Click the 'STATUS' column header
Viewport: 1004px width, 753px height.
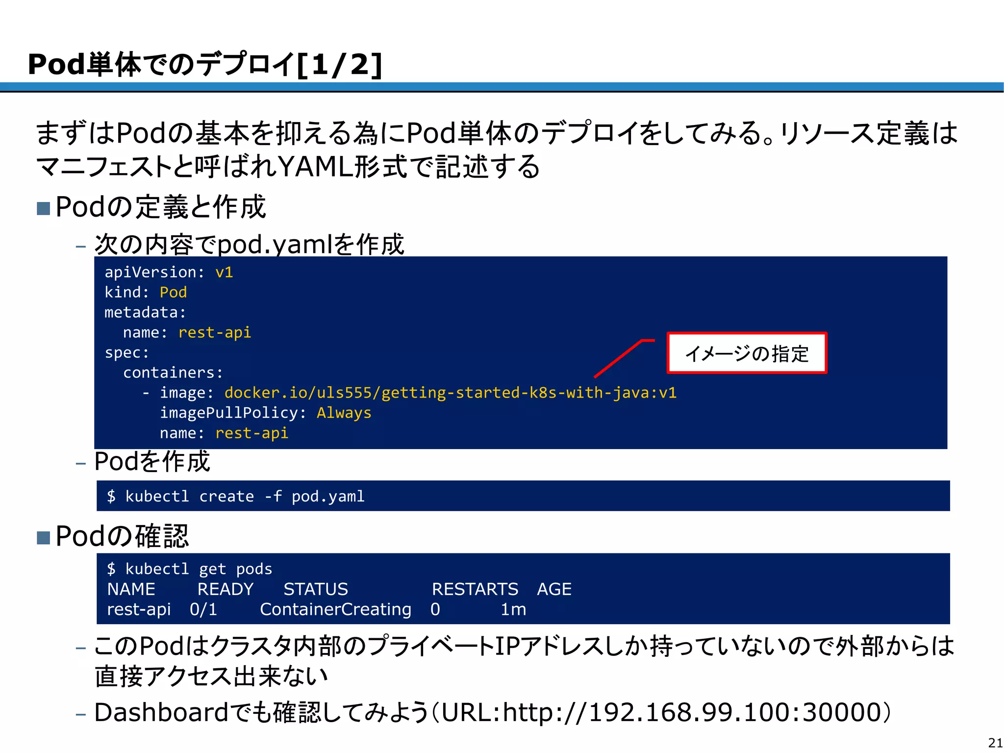316,589
